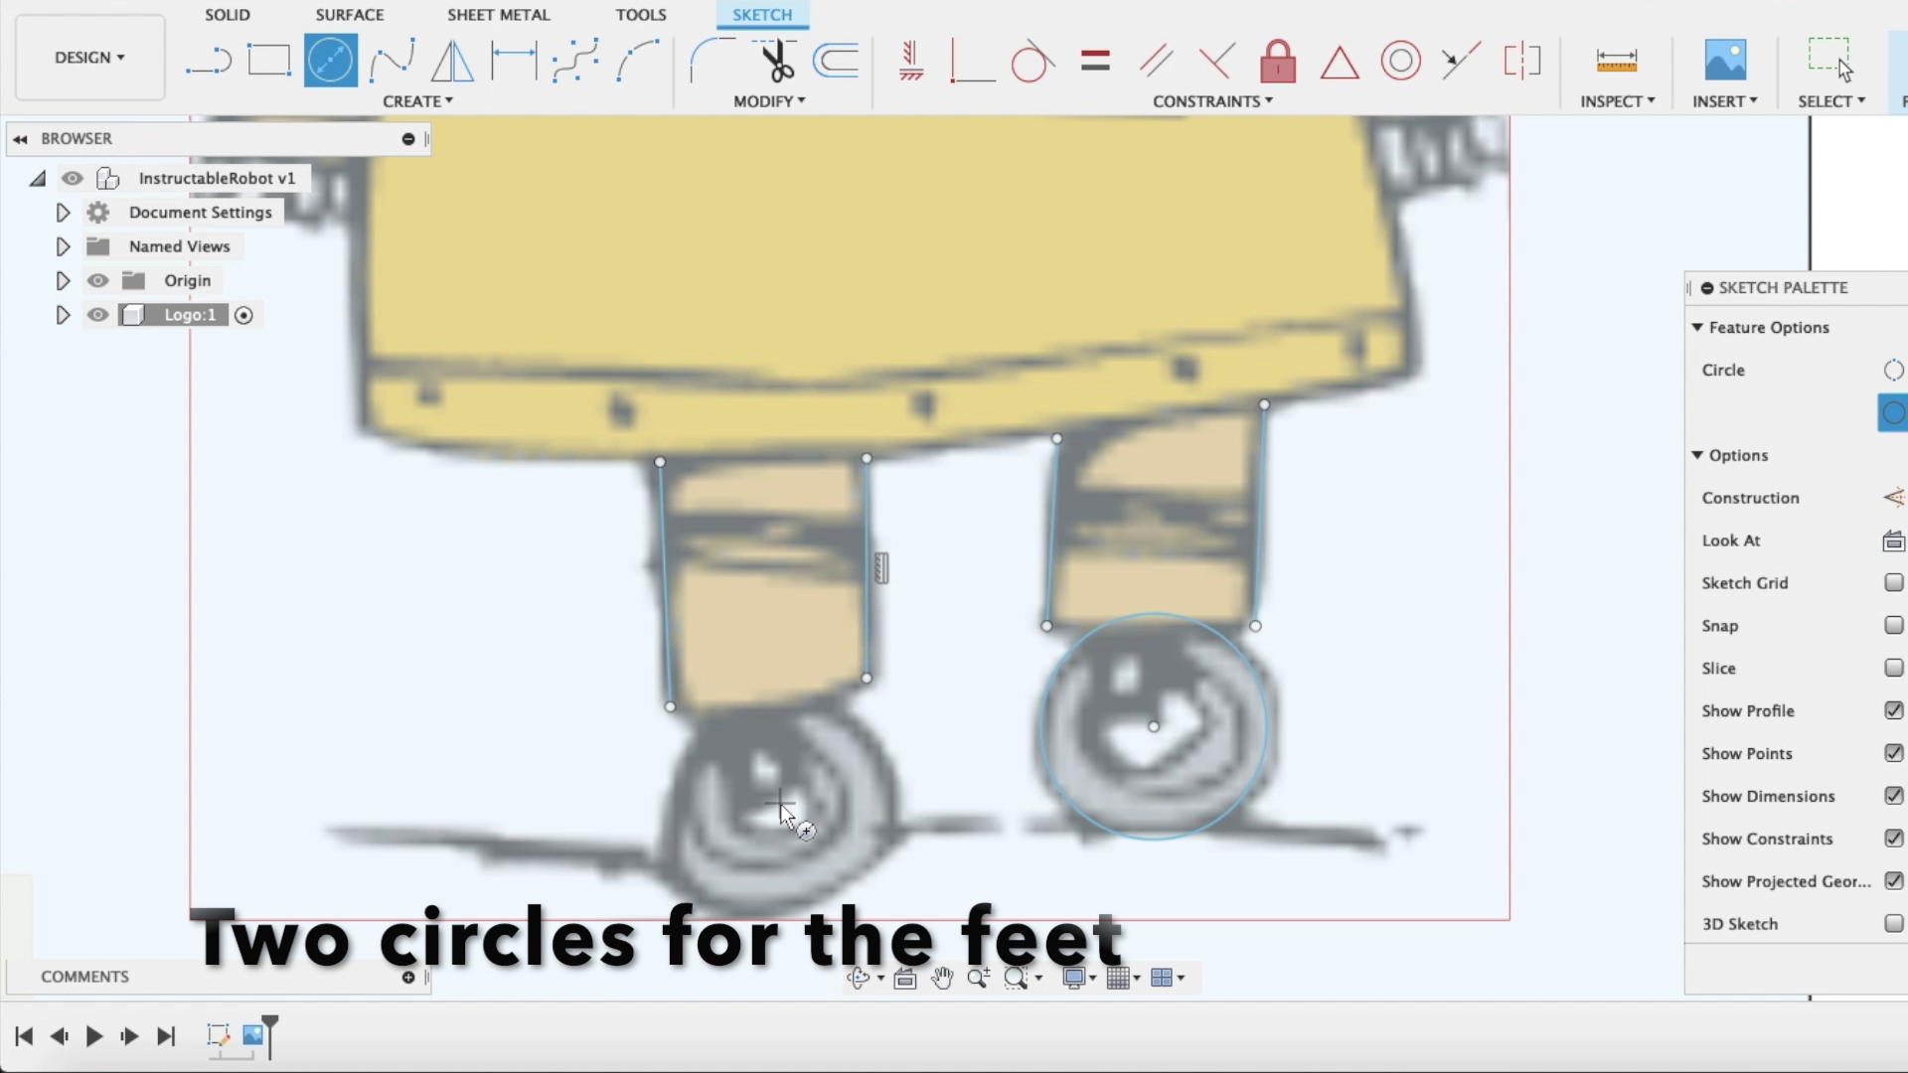Select the Line sketch tool

(209, 61)
